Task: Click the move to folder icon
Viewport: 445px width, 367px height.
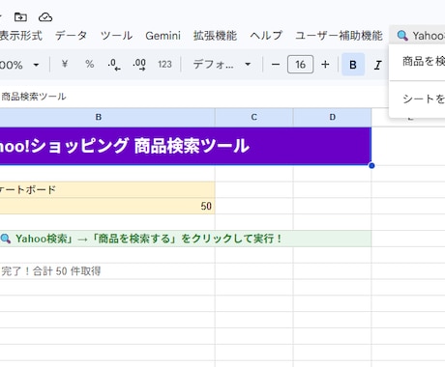Action: point(20,16)
